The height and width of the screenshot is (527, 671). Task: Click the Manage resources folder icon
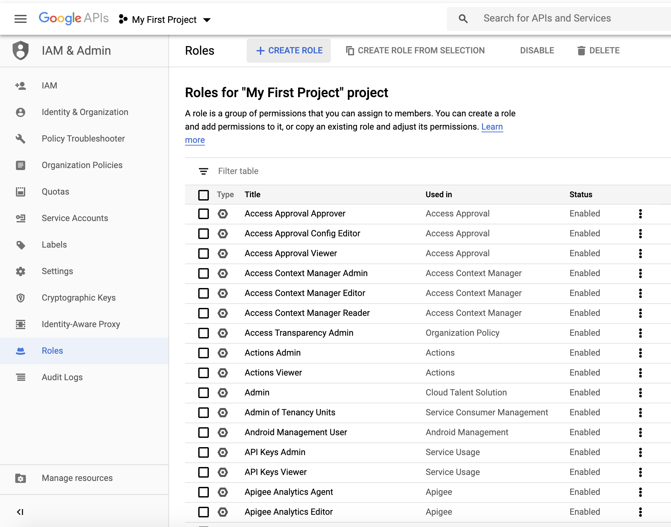pos(21,478)
